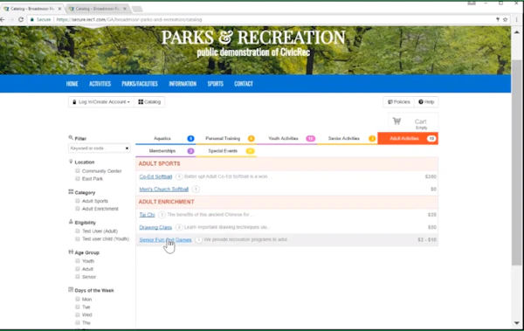This screenshot has width=524, height=331.
Task: Enable the Adult Sports category filter
Action: [x=78, y=201]
